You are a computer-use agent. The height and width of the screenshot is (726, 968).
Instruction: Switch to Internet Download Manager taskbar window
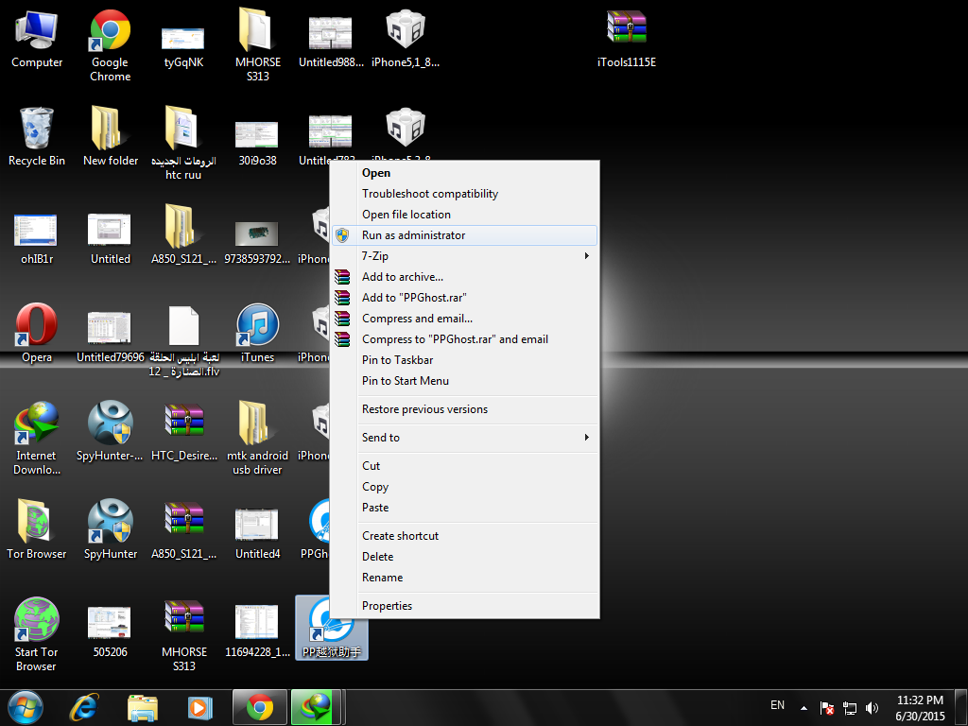[x=316, y=707]
